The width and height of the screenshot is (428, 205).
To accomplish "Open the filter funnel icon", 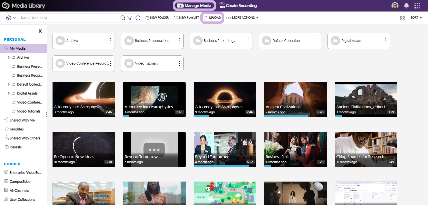I will tap(130, 18).
